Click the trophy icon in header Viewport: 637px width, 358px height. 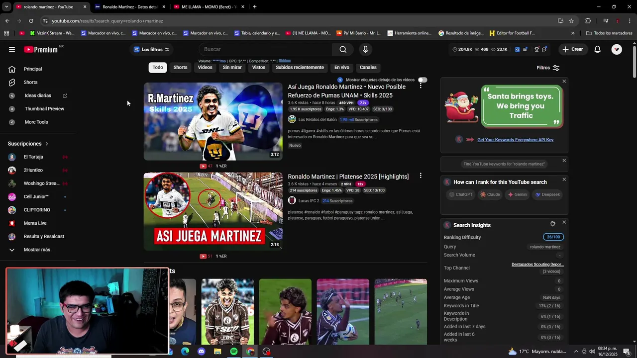(536, 49)
